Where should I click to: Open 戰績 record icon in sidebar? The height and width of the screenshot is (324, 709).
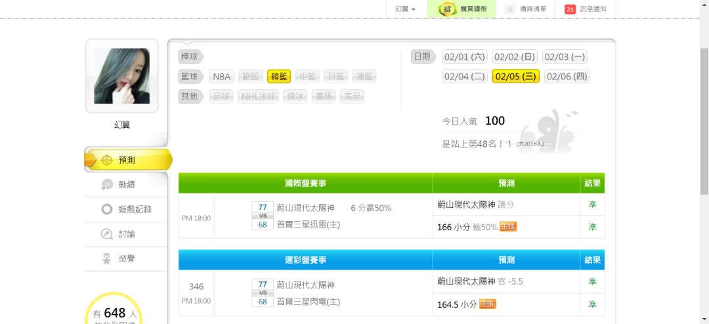point(107,184)
